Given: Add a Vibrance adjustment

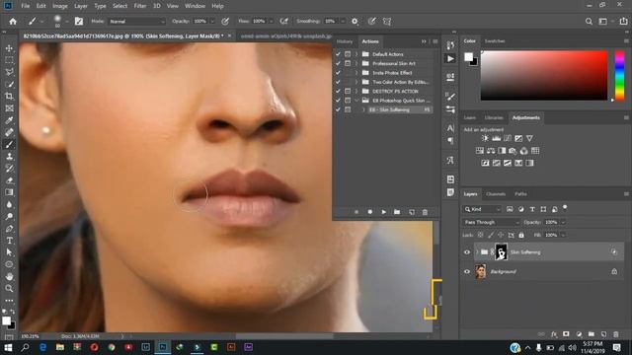Looking at the screenshot, I should click(529, 138).
